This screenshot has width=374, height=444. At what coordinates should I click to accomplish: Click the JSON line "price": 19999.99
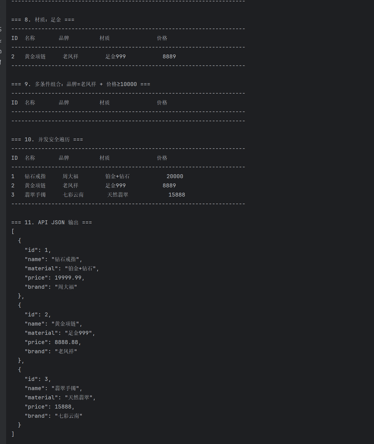tap(55, 278)
